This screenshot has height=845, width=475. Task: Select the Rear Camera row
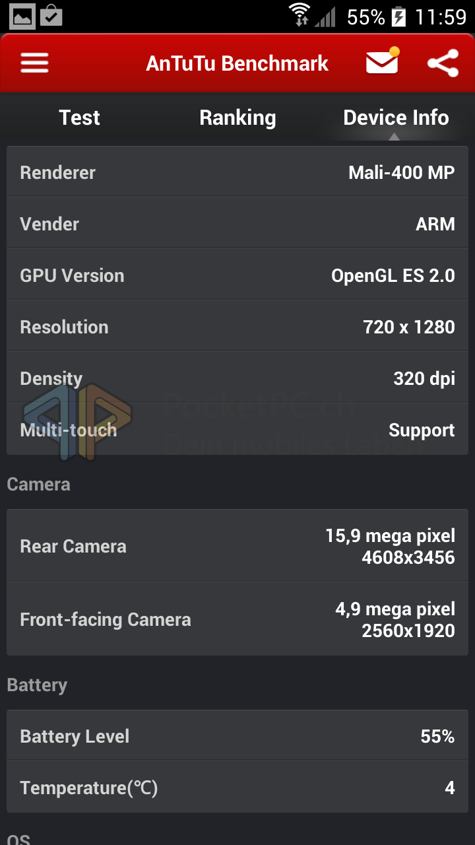pos(237,546)
